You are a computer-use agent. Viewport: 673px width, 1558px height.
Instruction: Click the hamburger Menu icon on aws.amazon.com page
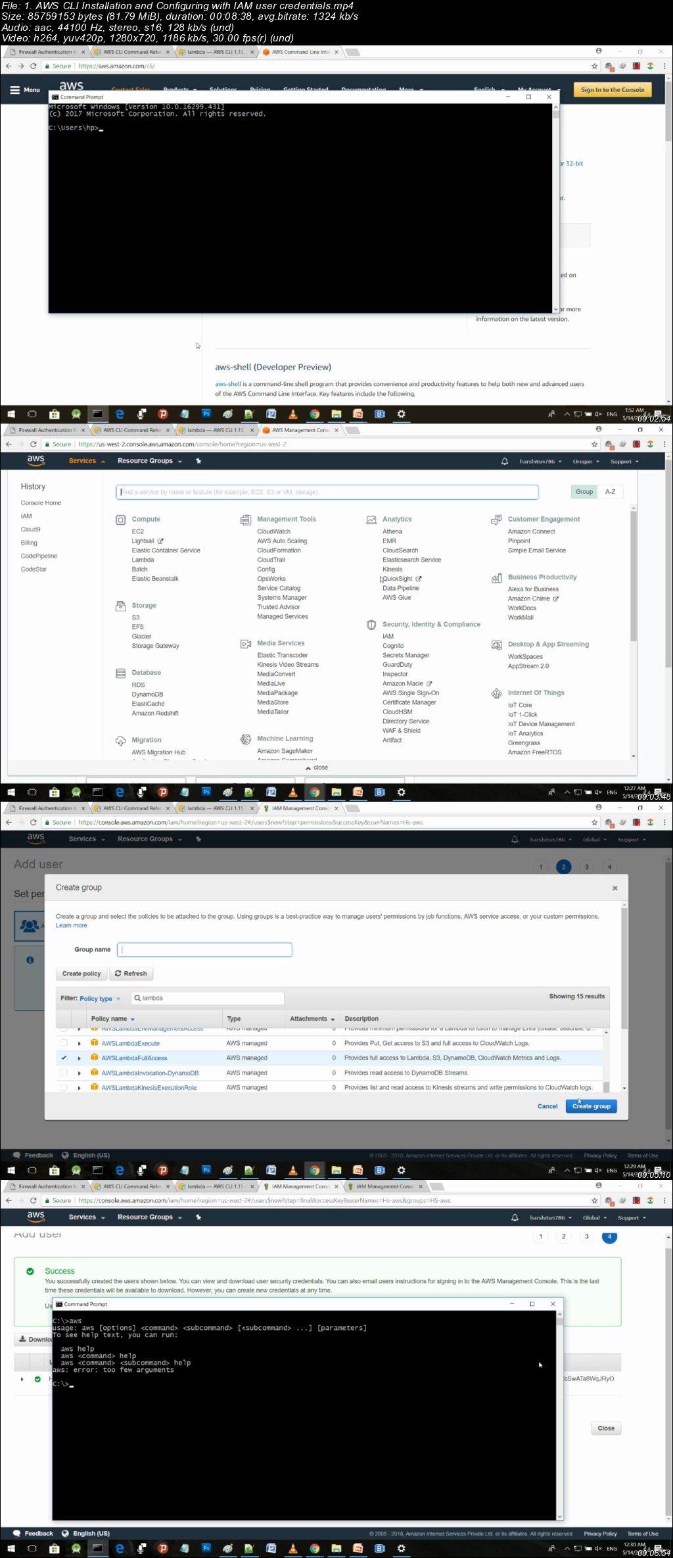click(14, 90)
